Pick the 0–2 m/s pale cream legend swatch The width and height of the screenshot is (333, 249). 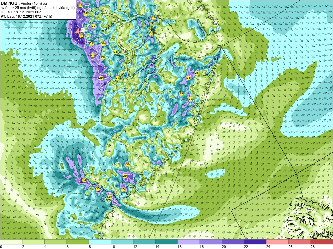pos(11,242)
